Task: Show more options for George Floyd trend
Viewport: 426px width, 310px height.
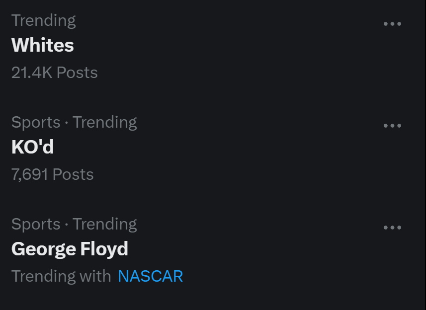Action: click(x=392, y=228)
